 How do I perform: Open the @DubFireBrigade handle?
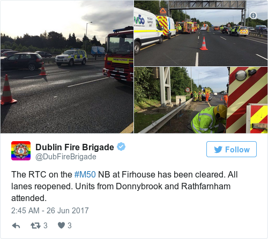(66, 157)
